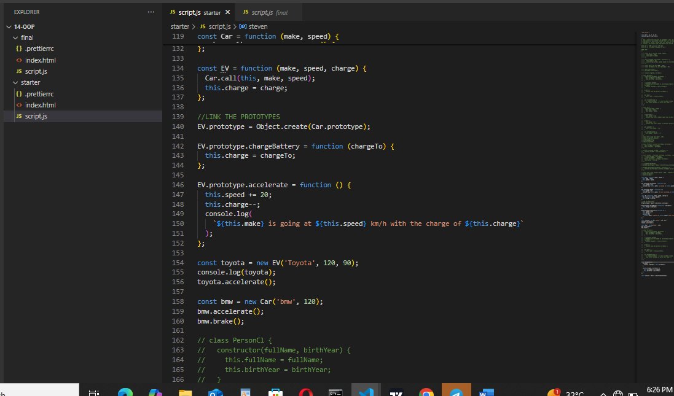Click the 6:26 PM taskbar clock

659,390
